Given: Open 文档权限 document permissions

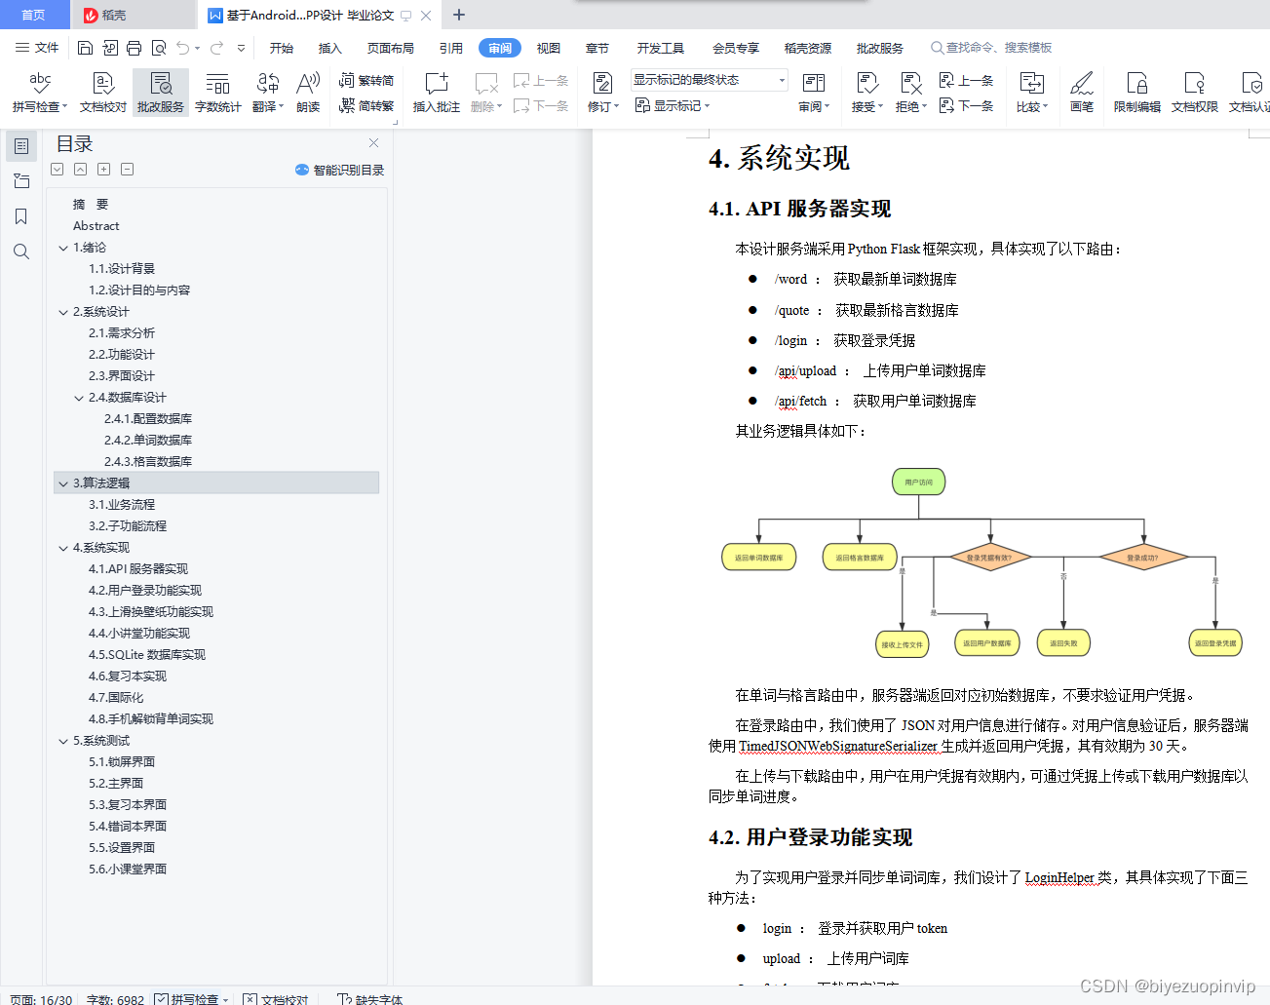Looking at the screenshot, I should (1194, 92).
